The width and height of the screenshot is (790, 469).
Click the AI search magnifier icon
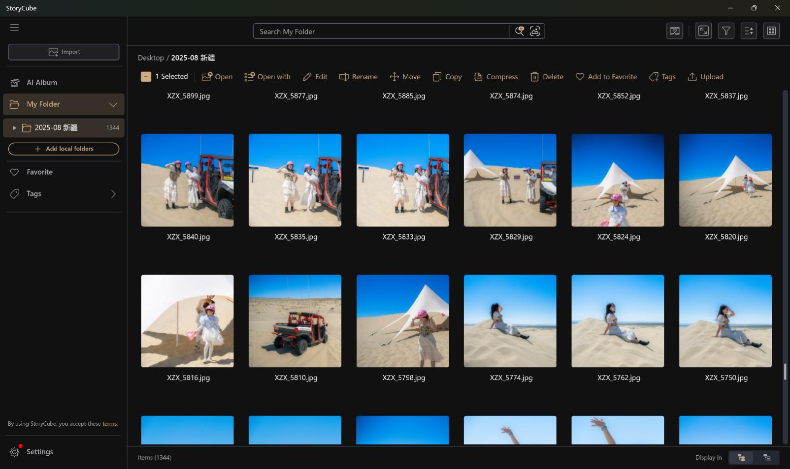coord(519,31)
